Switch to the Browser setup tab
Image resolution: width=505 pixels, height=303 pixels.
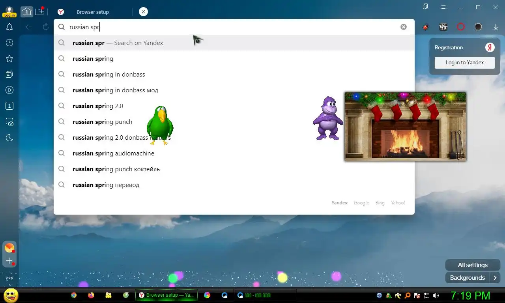(93, 12)
